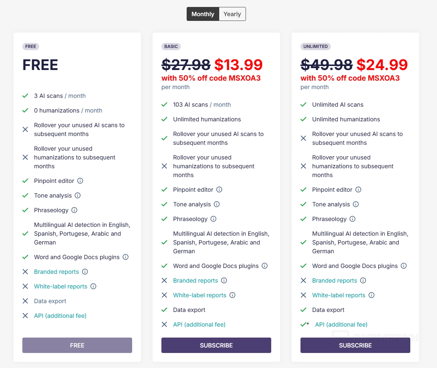Switch billing to Yearly

click(x=232, y=14)
